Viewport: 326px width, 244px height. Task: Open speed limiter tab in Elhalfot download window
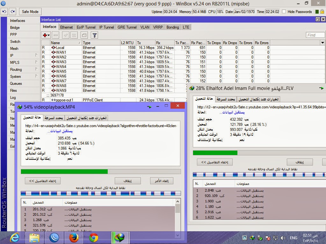226,99
